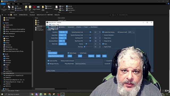This screenshot has width=170, height=96.
Task: Click Select all in Explorer ribbon
Action: point(69,6)
